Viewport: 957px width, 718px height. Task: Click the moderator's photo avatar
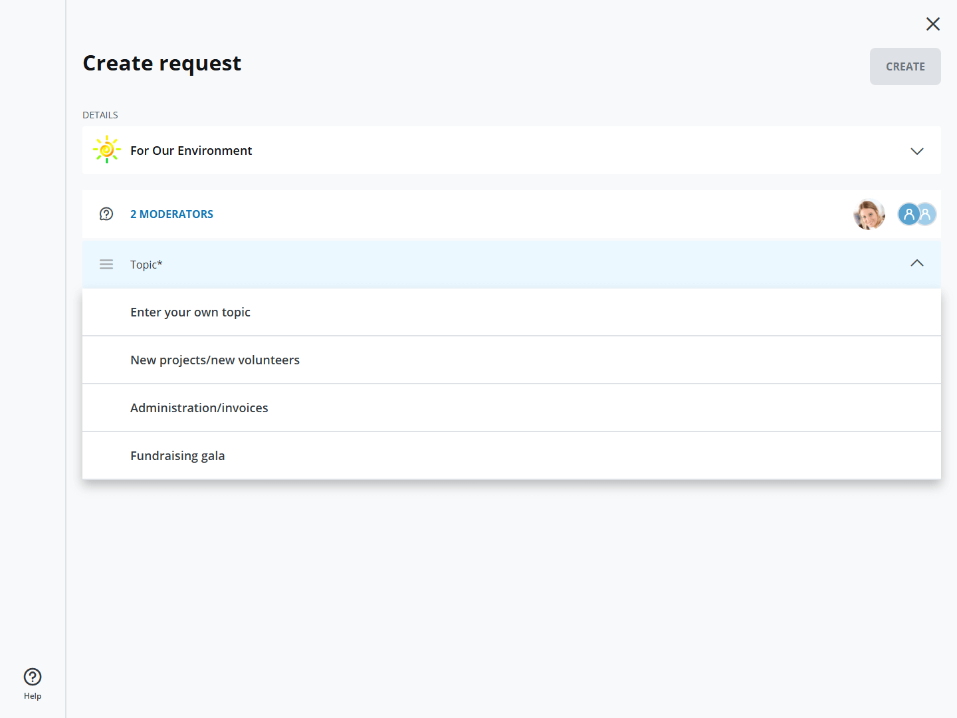[869, 214]
